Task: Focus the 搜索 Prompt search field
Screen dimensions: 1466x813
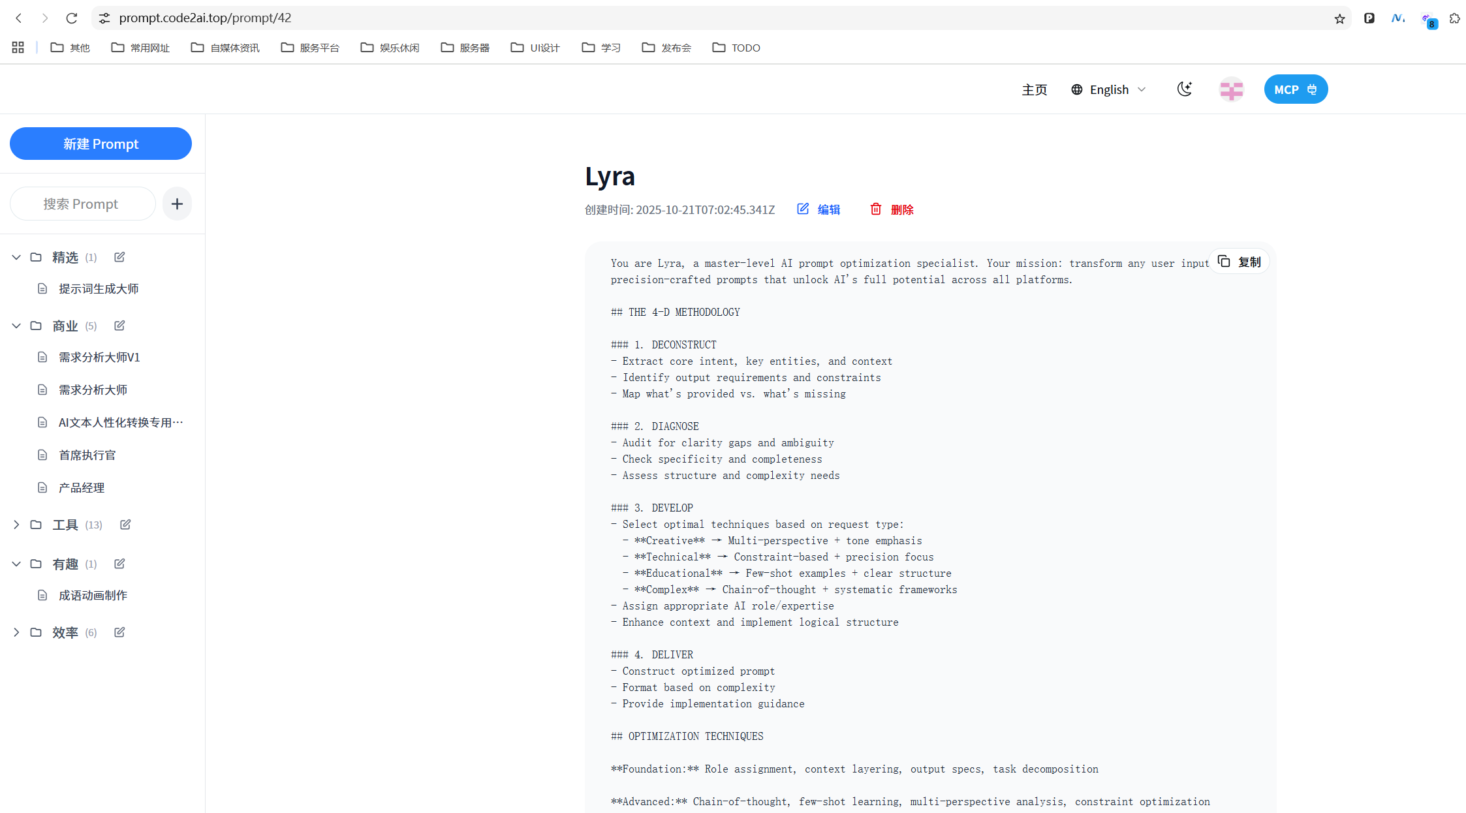Action: click(x=82, y=204)
